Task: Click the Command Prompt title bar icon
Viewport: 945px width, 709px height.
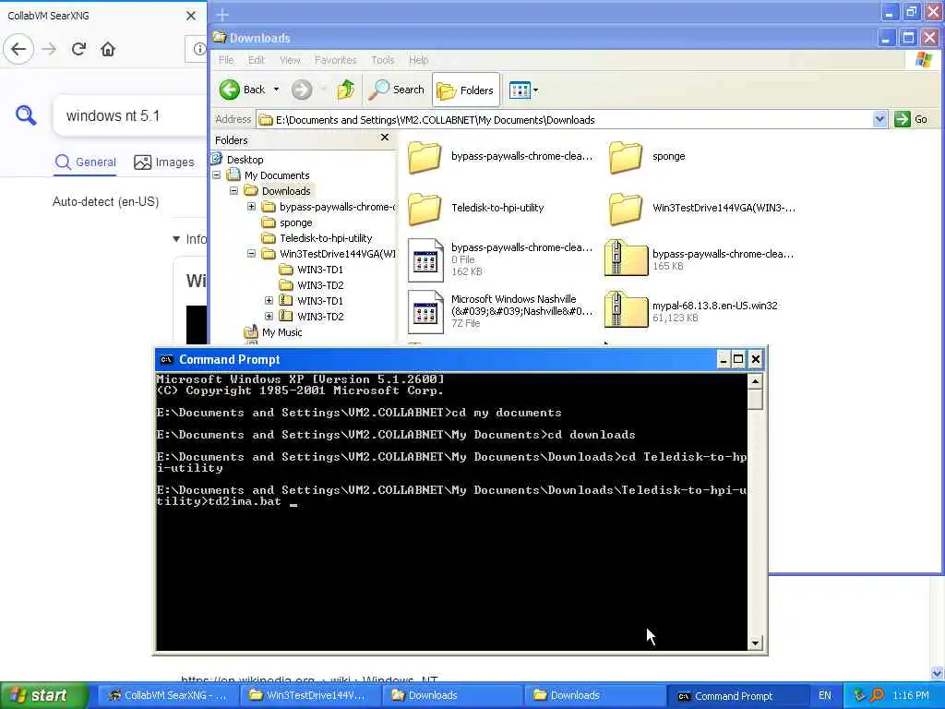Action: click(166, 359)
